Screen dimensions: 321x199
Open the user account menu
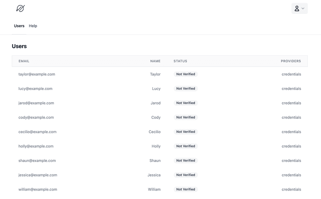click(300, 9)
